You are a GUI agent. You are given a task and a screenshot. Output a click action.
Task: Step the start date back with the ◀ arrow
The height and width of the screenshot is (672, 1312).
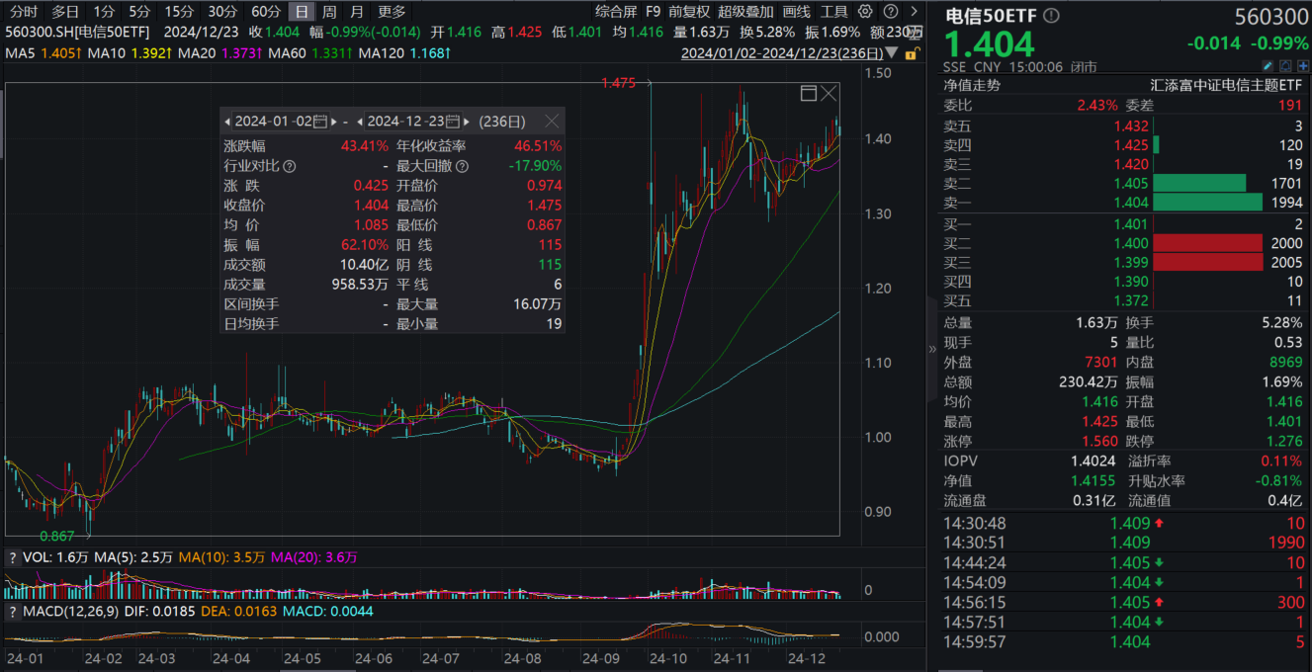(226, 121)
